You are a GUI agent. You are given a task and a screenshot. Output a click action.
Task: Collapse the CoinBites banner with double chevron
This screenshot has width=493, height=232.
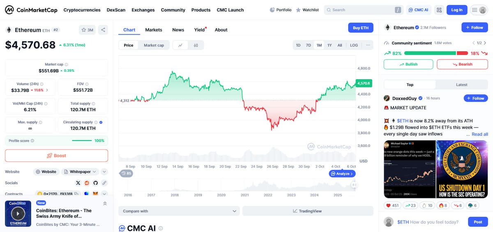coord(105,204)
